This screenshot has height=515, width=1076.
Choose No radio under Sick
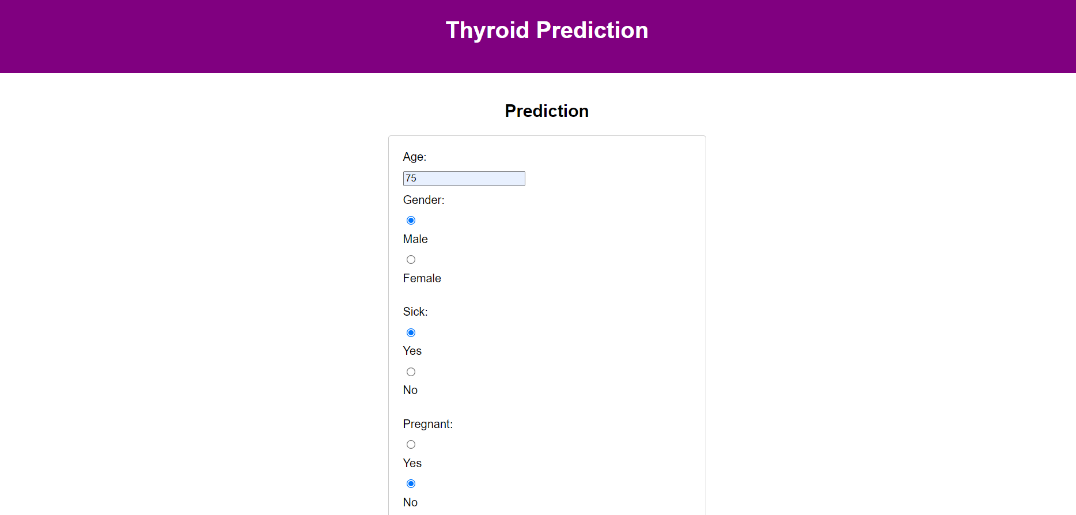pos(411,372)
